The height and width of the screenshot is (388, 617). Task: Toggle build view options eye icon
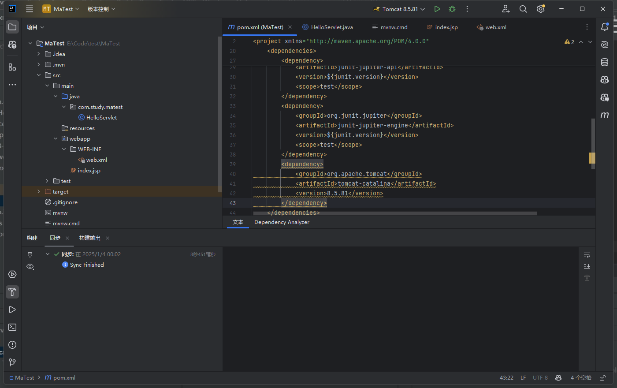(x=30, y=267)
